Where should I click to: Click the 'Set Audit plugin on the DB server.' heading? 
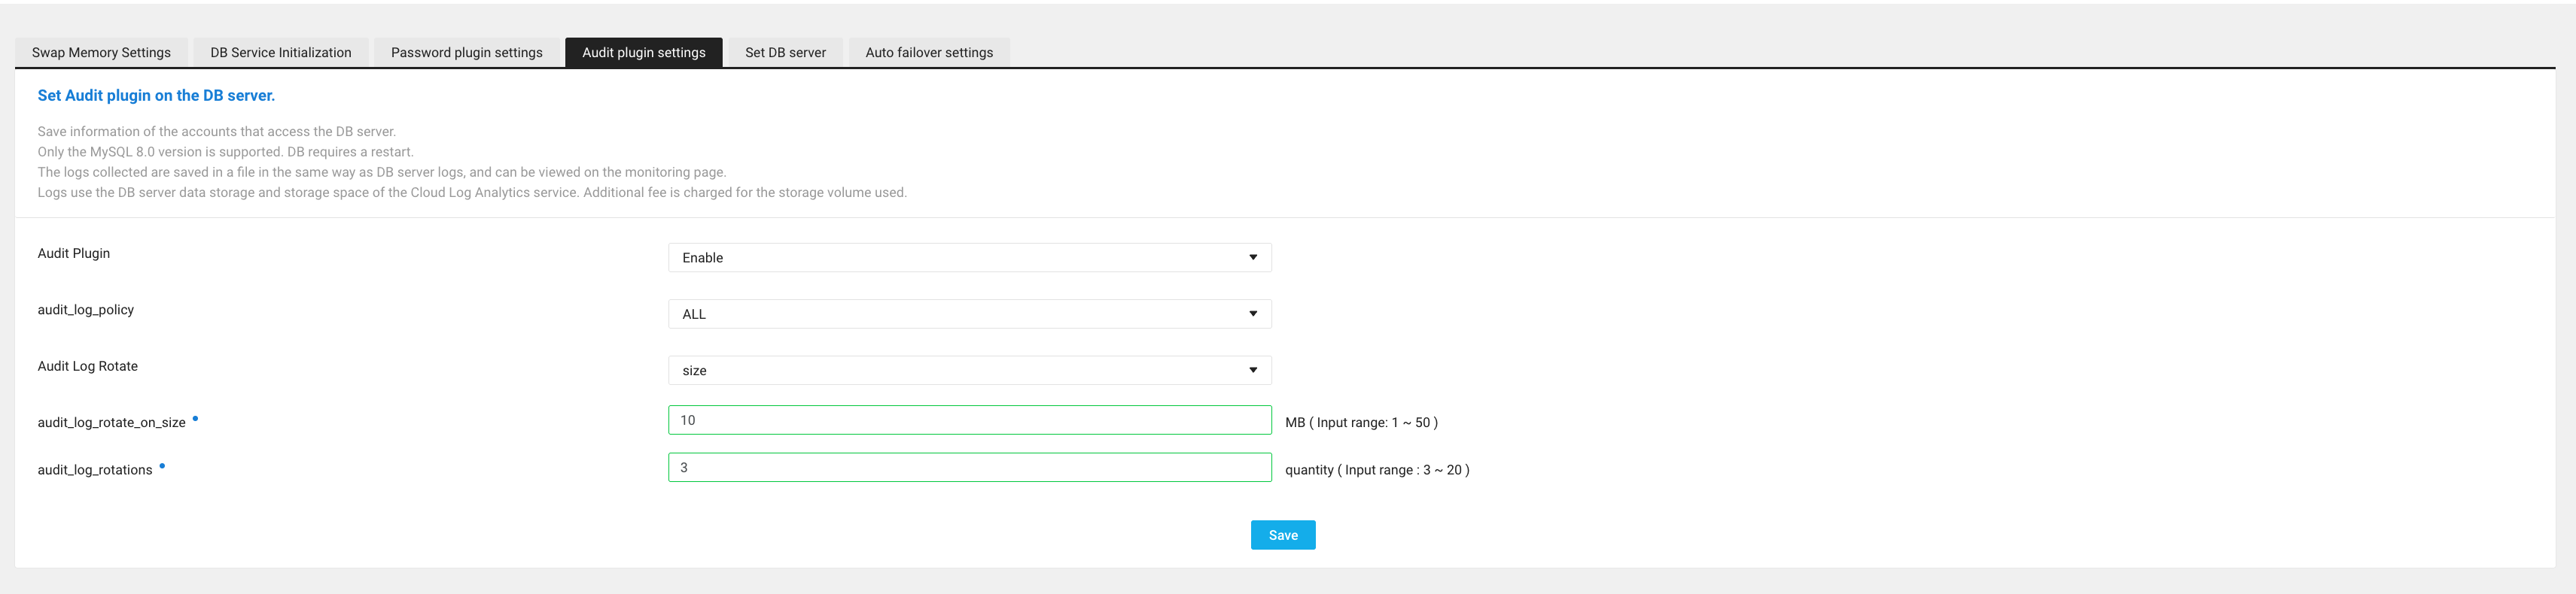pos(156,95)
